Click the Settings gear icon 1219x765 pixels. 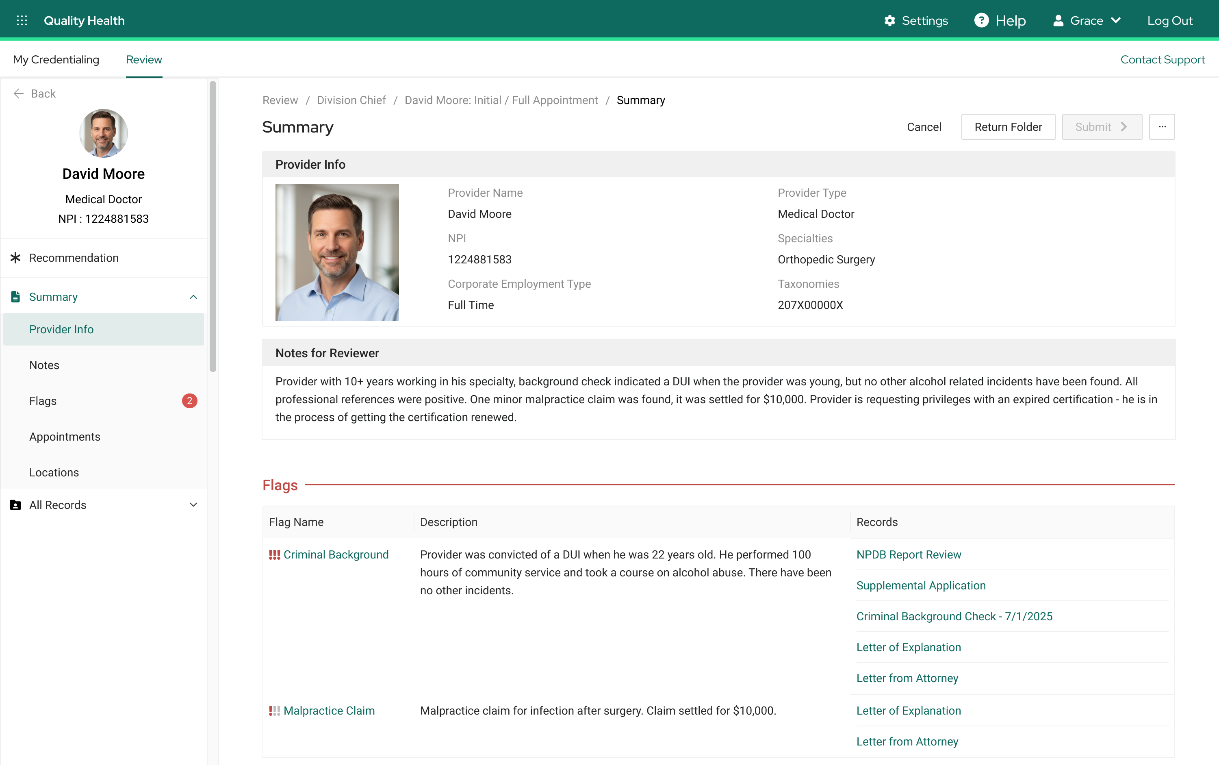pyautogui.click(x=889, y=20)
